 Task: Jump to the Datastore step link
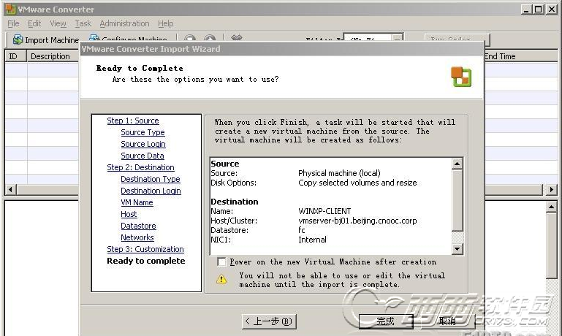[138, 226]
